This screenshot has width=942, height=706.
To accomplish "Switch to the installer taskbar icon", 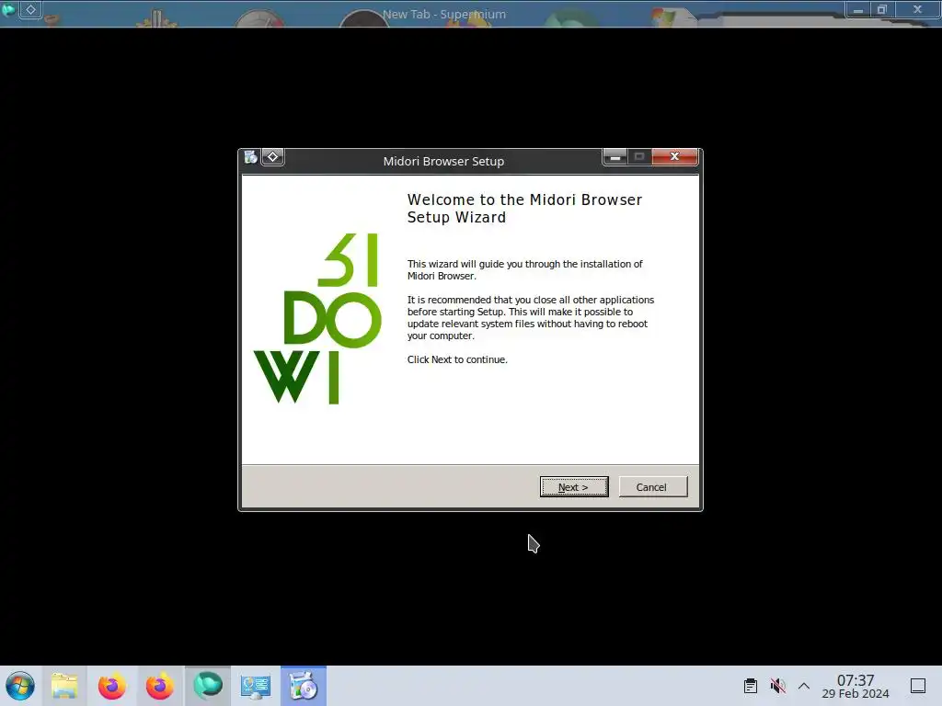I will (x=304, y=686).
